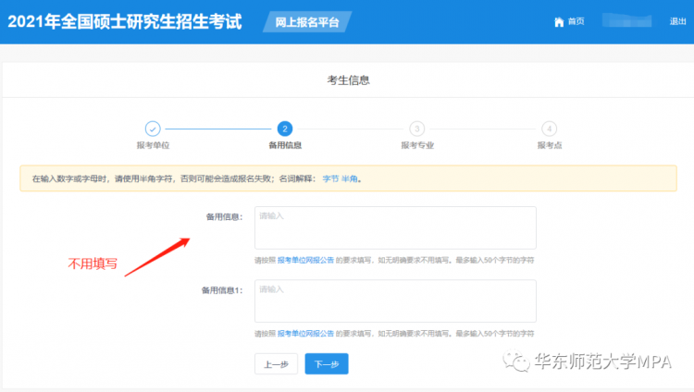Click the home icon in the header
The height and width of the screenshot is (392, 694).
[558, 22]
